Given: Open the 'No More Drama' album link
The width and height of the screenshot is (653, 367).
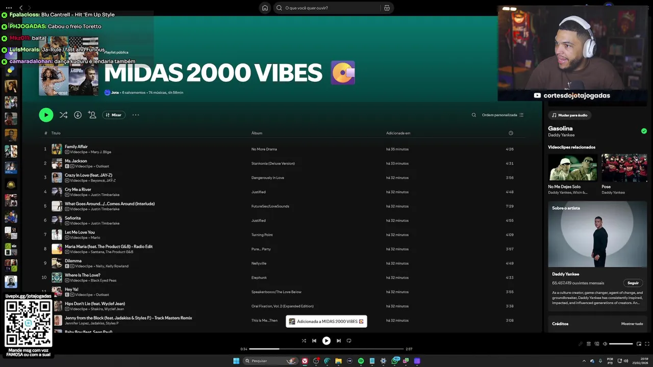Looking at the screenshot, I should 264,149.
